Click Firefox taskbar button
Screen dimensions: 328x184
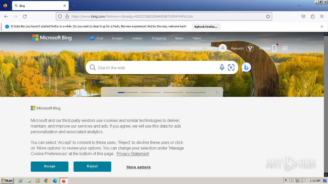point(64,181)
